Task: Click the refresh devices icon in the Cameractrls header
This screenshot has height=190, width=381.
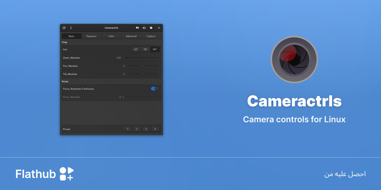Action: tap(64, 28)
